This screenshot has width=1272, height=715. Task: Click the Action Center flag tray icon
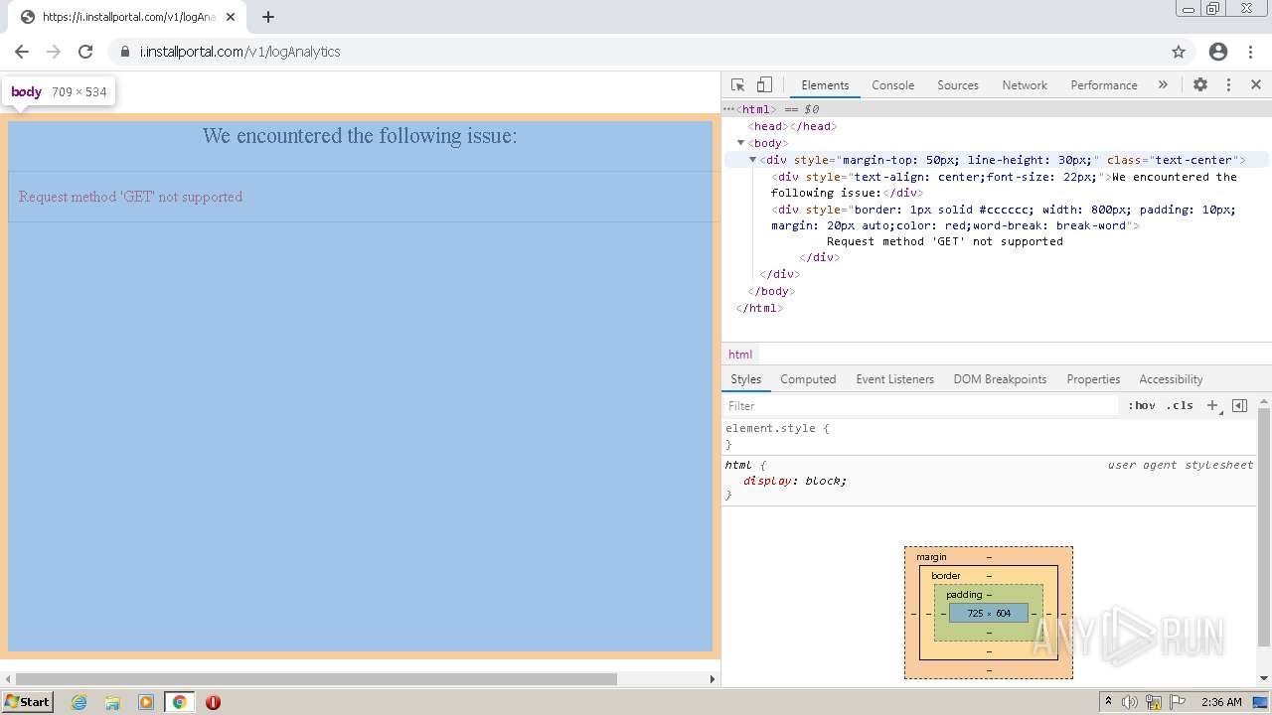pos(1180,702)
